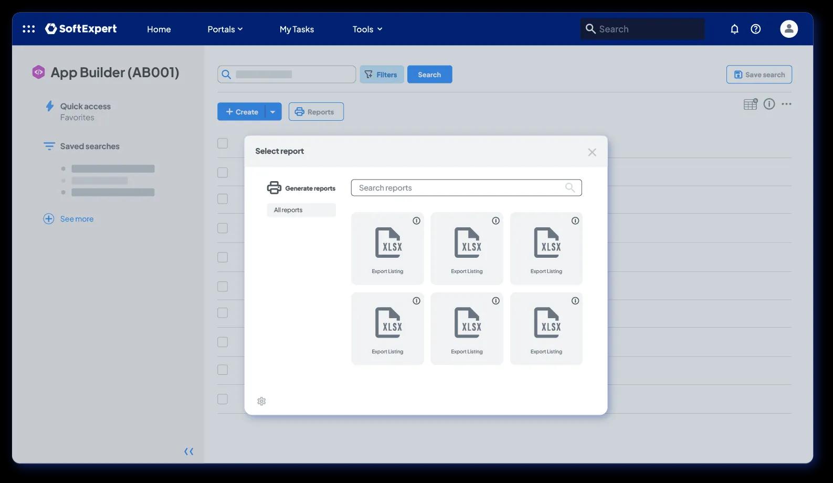Open the notifications bell
This screenshot has height=483, width=833.
(734, 29)
